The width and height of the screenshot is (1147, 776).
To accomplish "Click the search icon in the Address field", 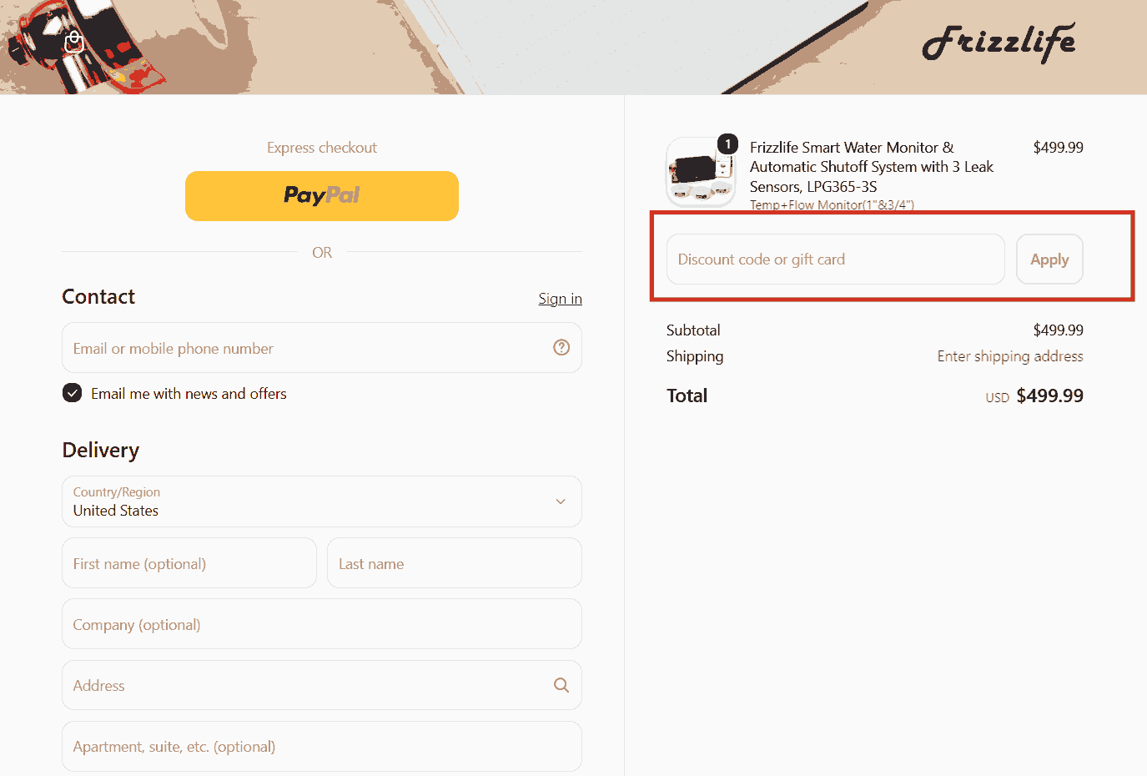I will coord(561,685).
